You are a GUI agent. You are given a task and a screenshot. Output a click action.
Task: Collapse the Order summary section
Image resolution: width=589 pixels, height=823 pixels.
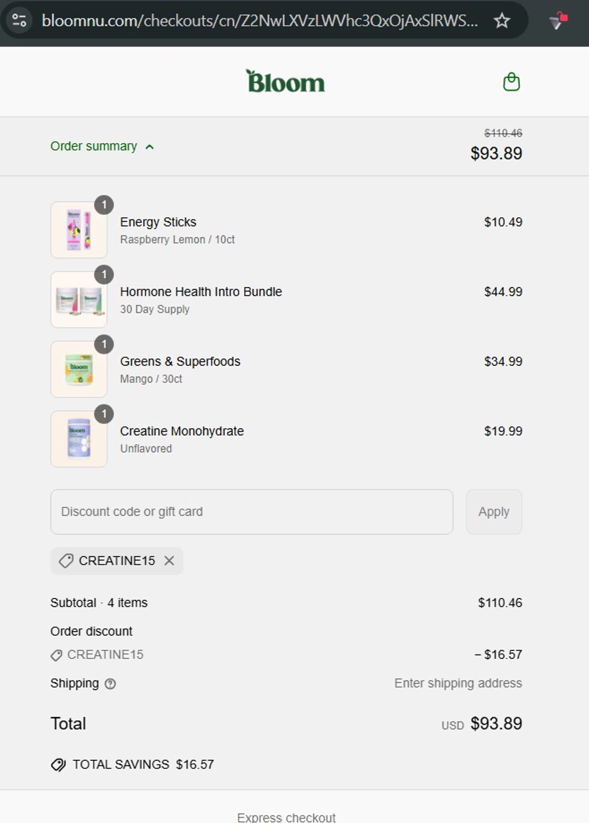[x=94, y=146]
